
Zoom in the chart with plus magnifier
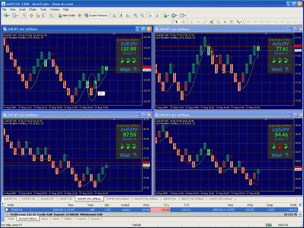point(136,16)
